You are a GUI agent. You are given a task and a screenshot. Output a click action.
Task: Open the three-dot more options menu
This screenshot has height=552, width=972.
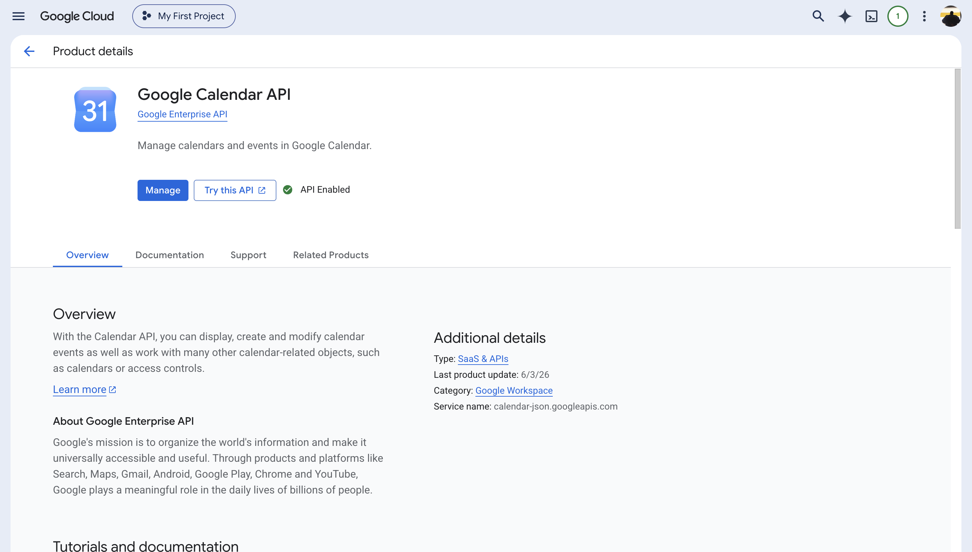tap(924, 16)
